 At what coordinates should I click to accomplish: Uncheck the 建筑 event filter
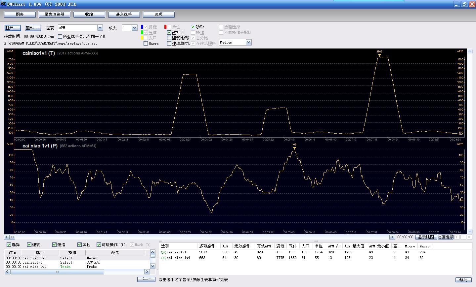tap(29, 244)
